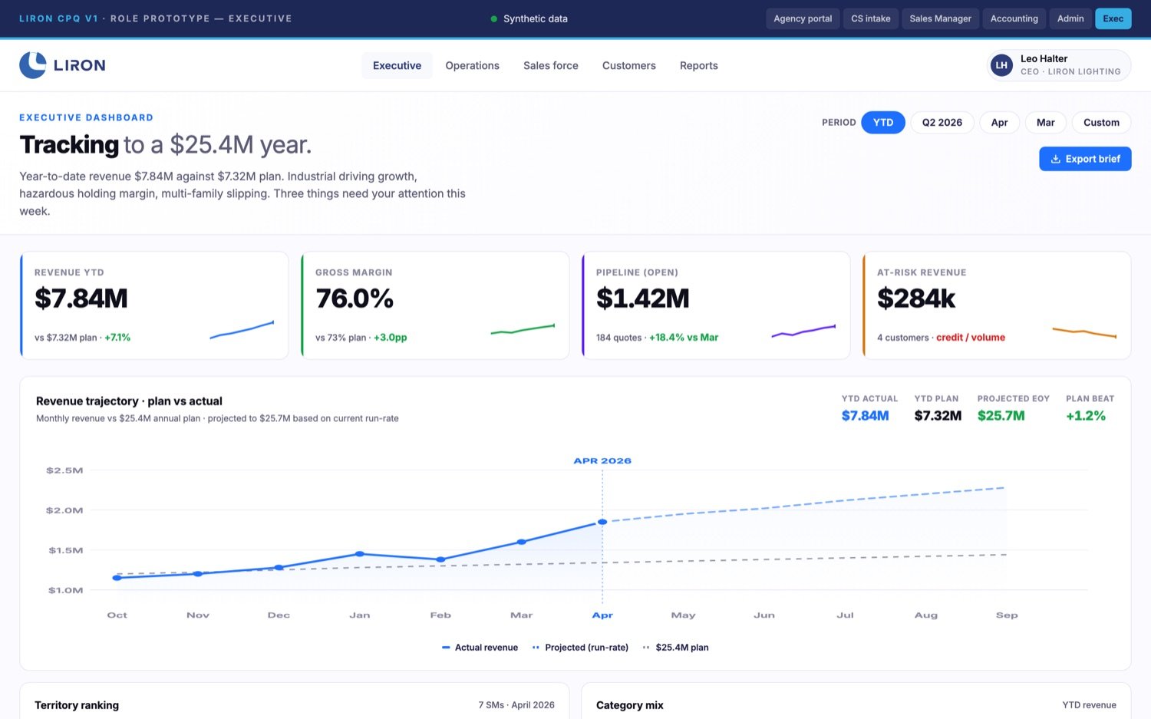Click the Export brief button
The height and width of the screenshot is (719, 1151).
tap(1085, 159)
